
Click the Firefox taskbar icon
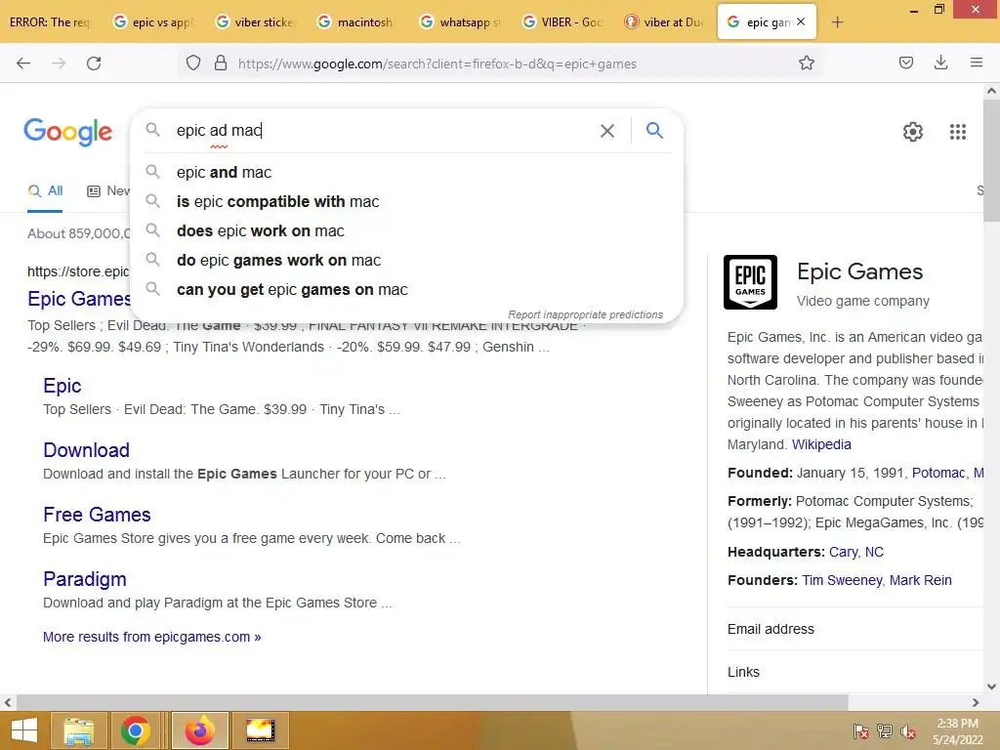click(x=199, y=730)
